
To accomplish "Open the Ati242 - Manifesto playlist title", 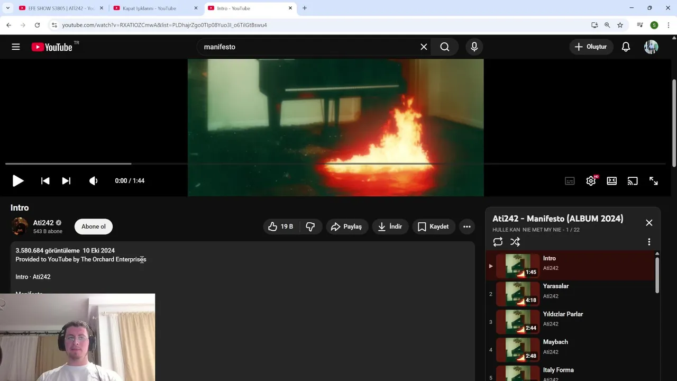I will coord(558,219).
